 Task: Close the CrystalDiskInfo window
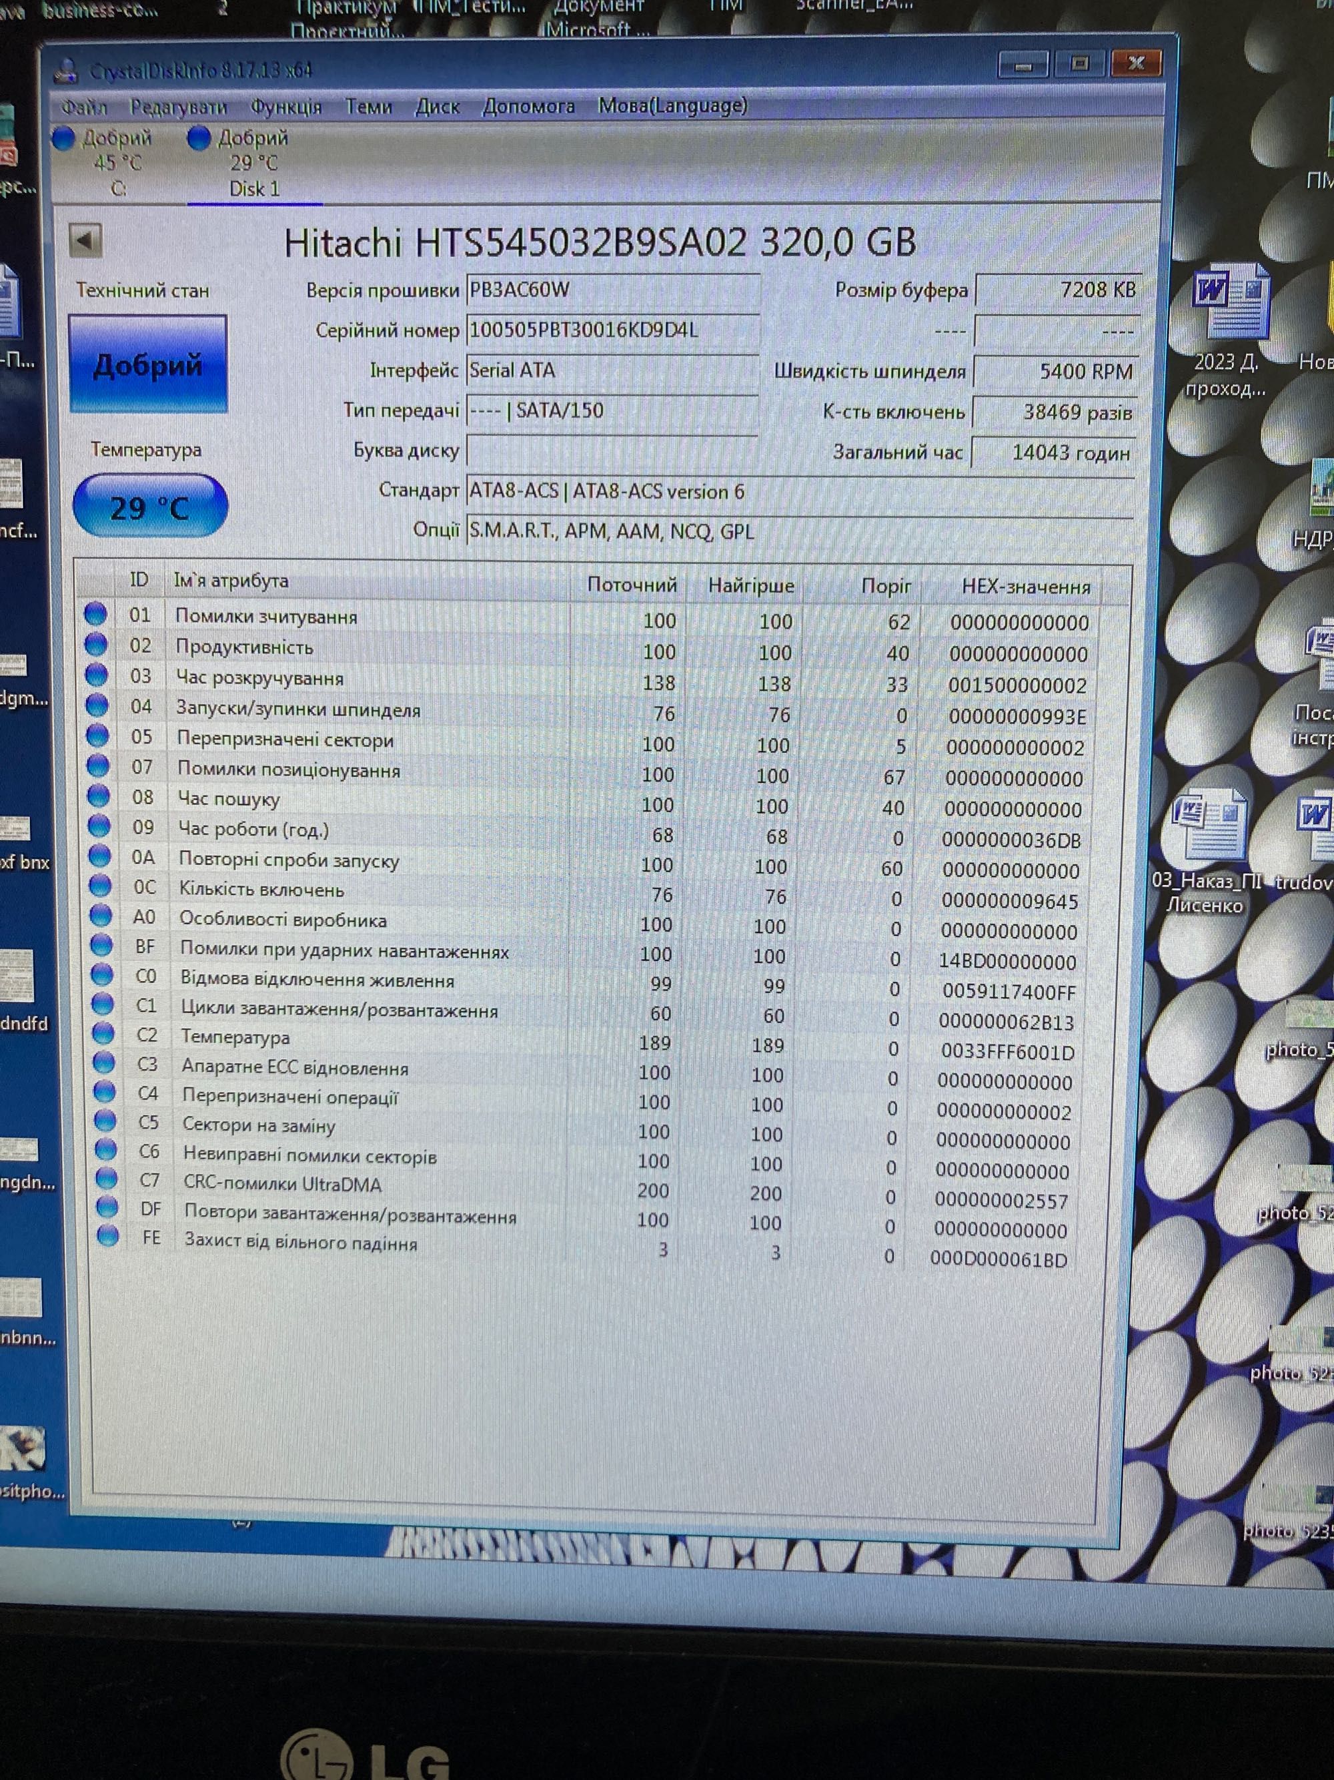click(x=1136, y=63)
